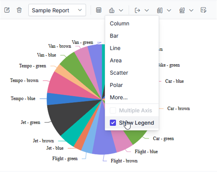Screen dimensions: 217x172
Task: Switch to the table grid view icon
Action: point(99,10)
